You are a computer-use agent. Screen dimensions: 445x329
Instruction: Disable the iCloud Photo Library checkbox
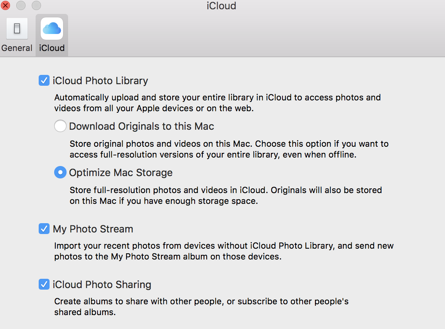[x=44, y=81]
